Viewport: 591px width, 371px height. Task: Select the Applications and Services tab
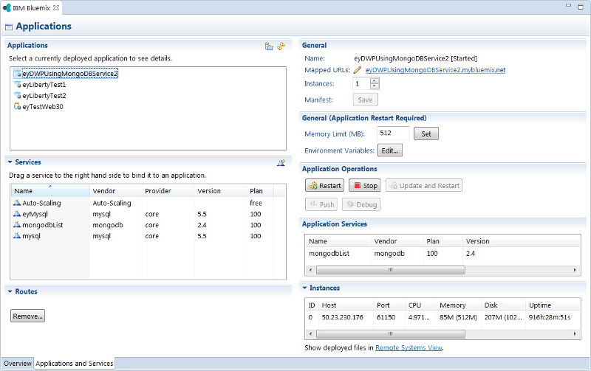(x=75, y=364)
